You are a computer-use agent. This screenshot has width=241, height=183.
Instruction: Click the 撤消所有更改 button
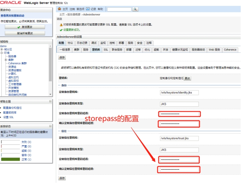[25, 33]
